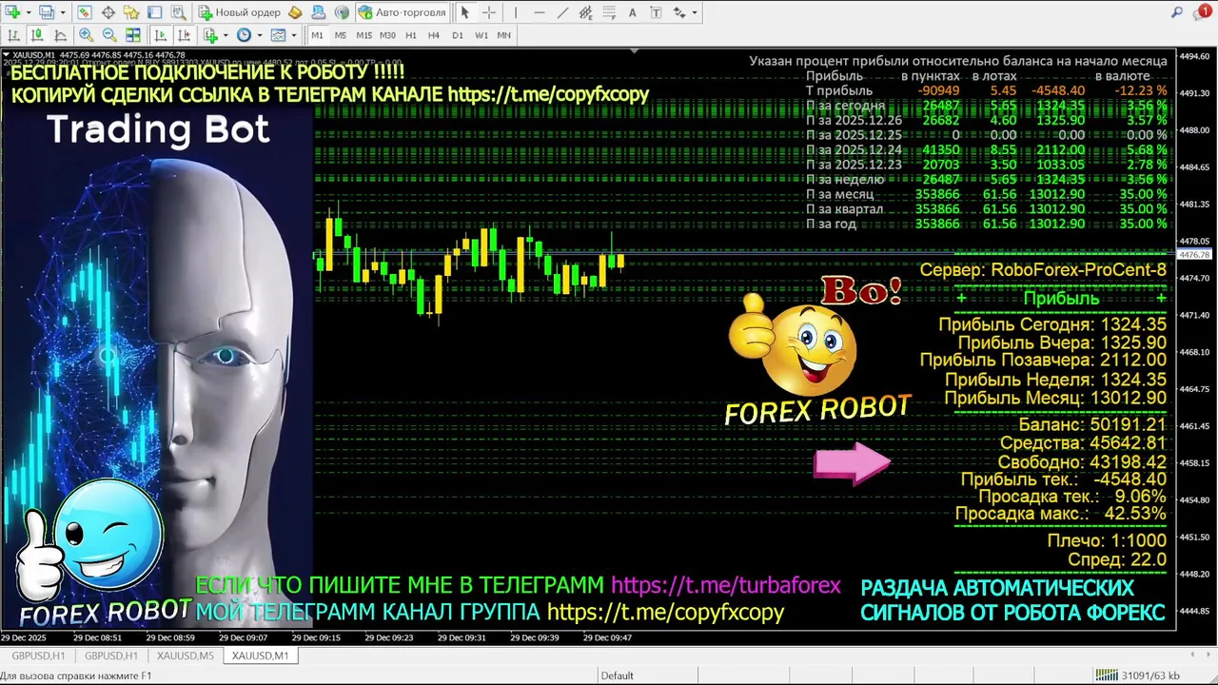
Task: Zoom out on the chart
Action: 109,35
